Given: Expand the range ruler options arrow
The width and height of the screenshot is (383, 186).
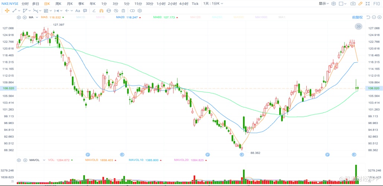Looking at the screenshot, I should click(61, 11).
